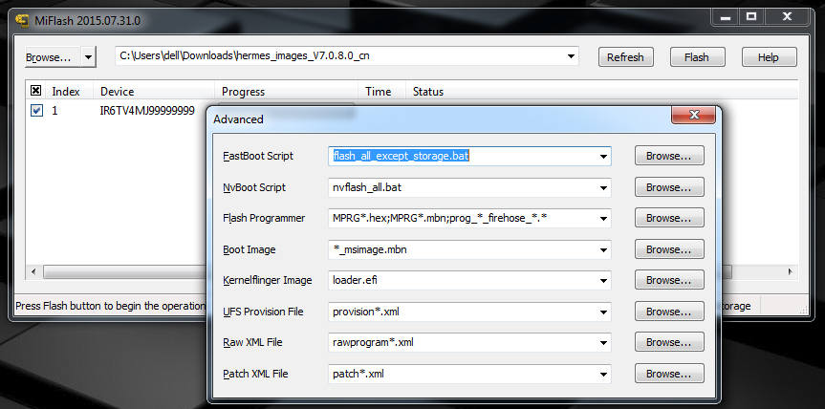The image size is (825, 409).
Task: Open the Flash Programmer dropdown list
Action: [604, 218]
